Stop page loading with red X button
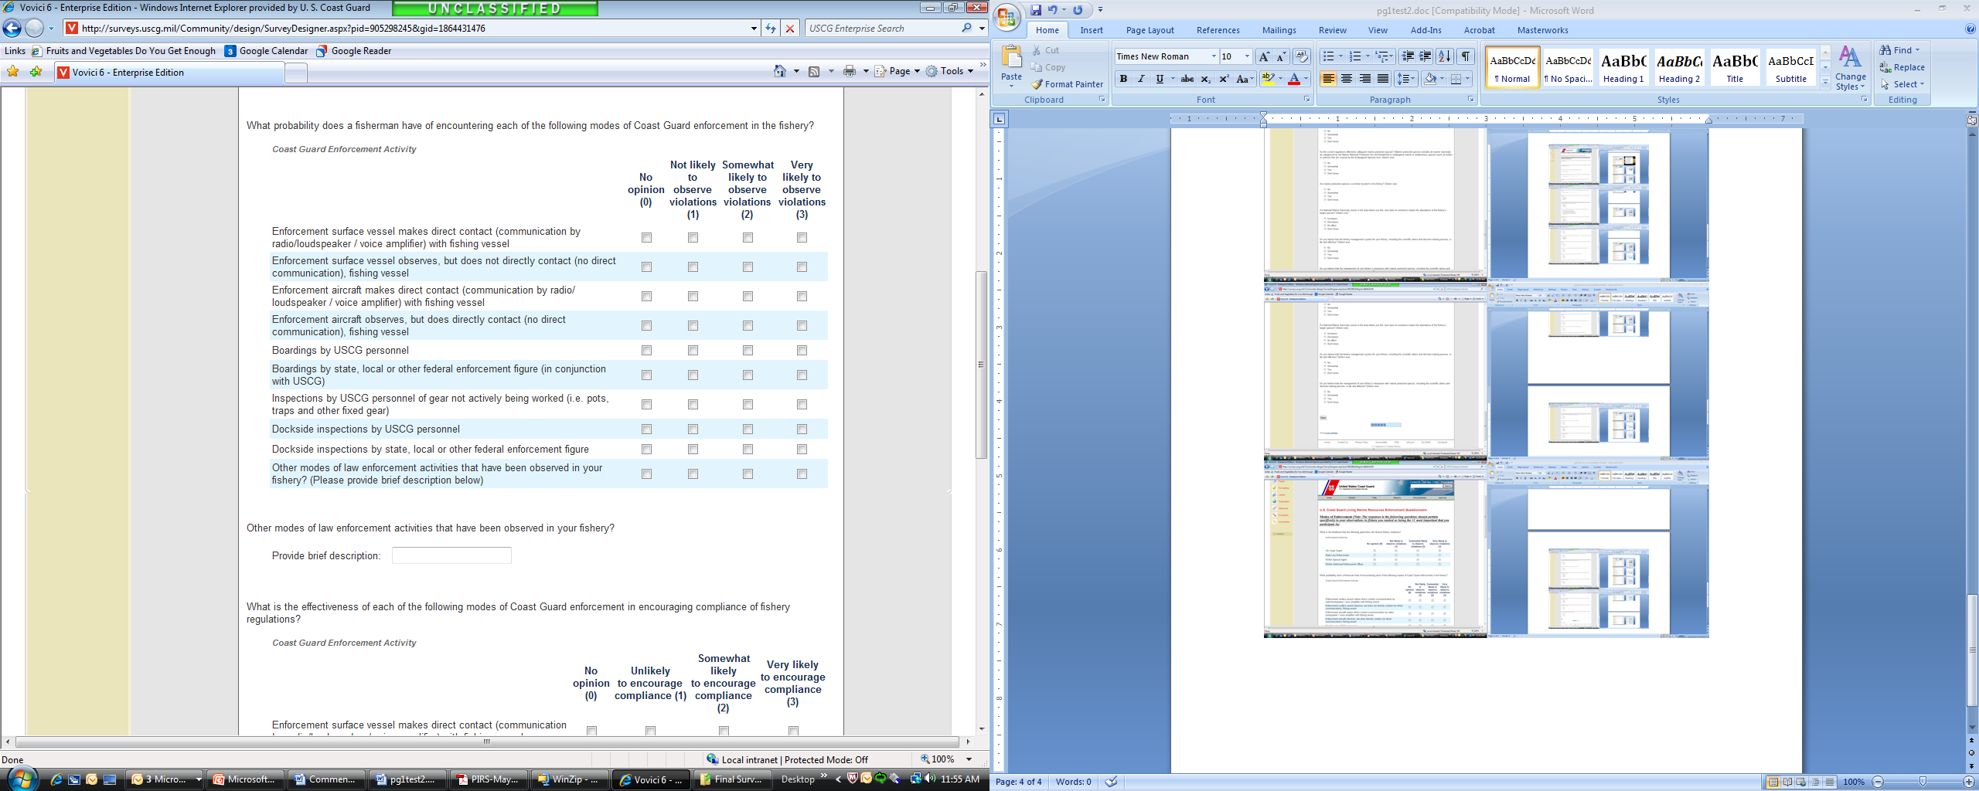 coord(789,29)
